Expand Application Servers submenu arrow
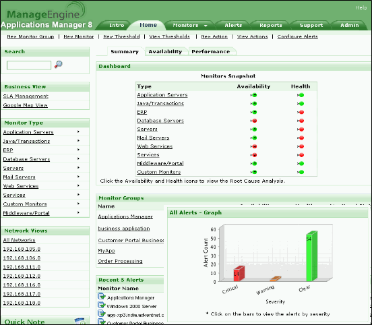 coord(78,131)
